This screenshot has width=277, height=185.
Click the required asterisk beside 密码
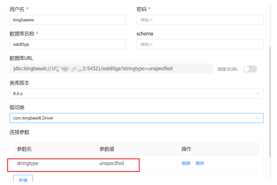149,9
